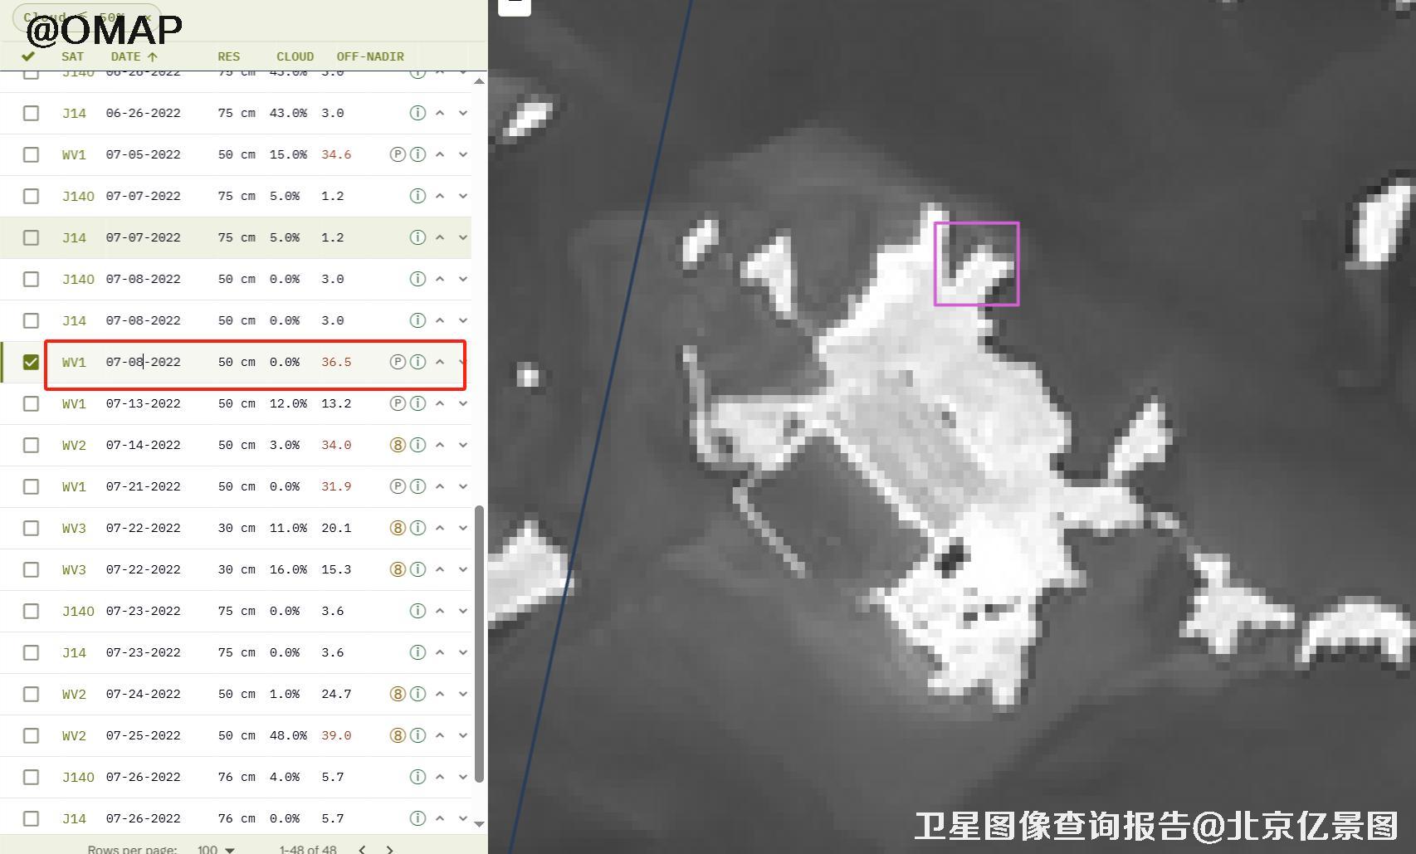This screenshot has width=1416, height=854.
Task: Open Rows per page dropdown showing 100
Action: pos(216,849)
